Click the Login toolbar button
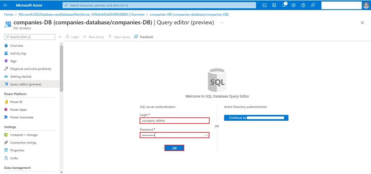 [x=72, y=37]
